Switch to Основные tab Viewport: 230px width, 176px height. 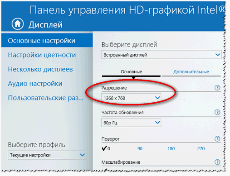131,72
